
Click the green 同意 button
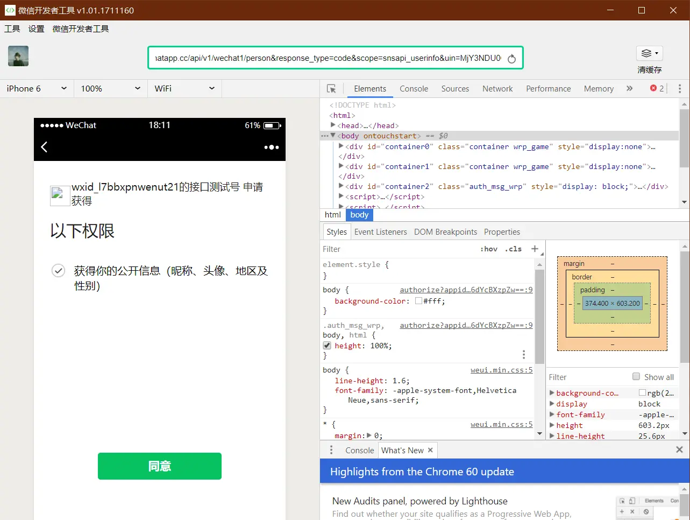pyautogui.click(x=160, y=466)
